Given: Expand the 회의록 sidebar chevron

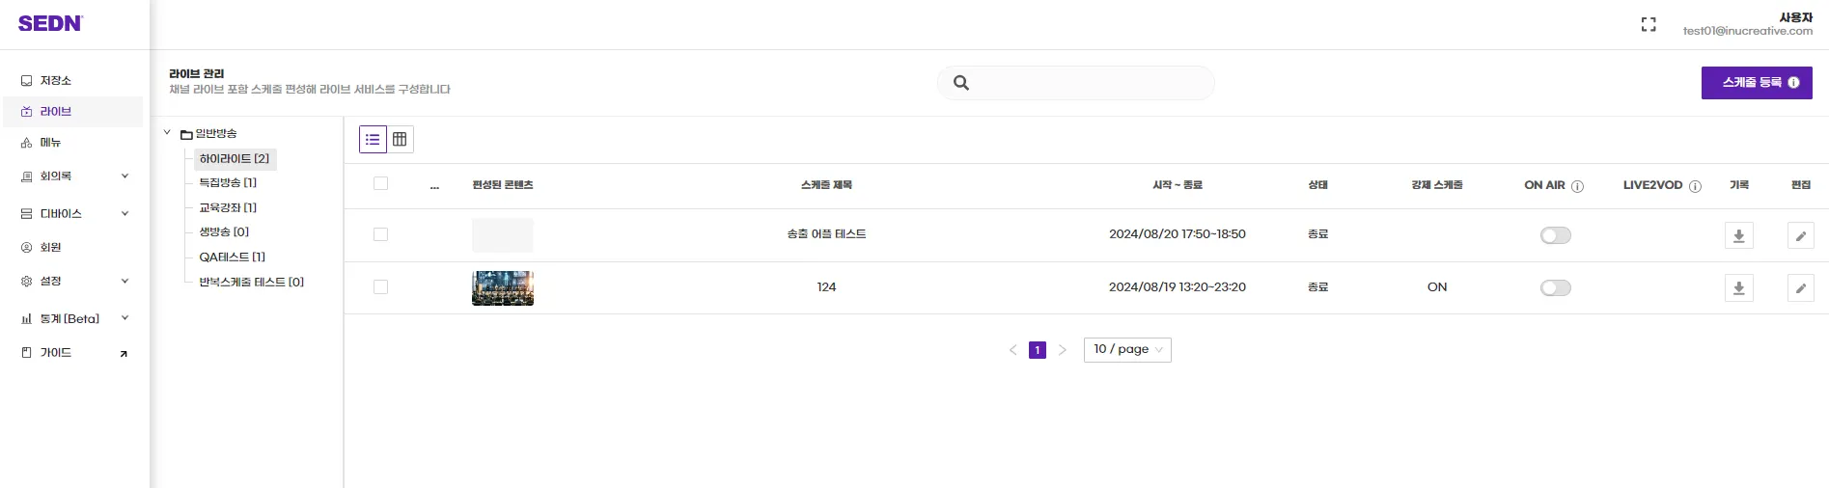Looking at the screenshot, I should 125,176.
